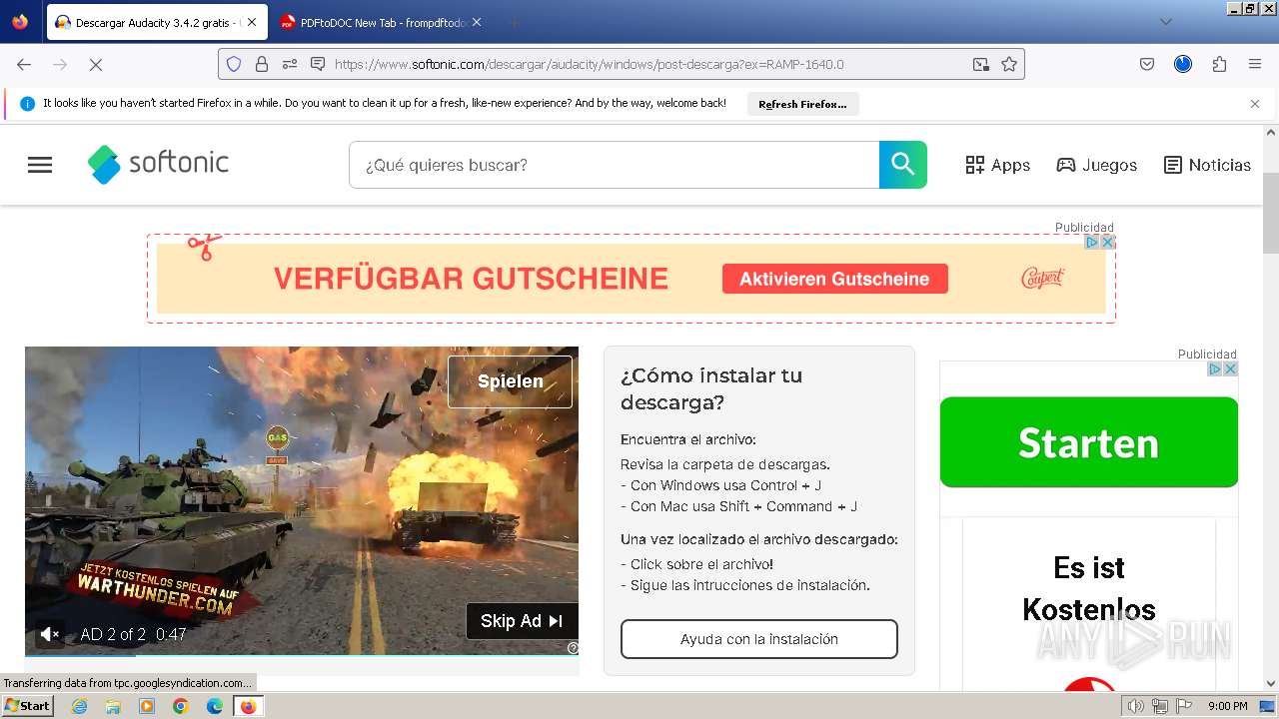Go back with the browser back arrow
Image resolution: width=1279 pixels, height=719 pixels.
(x=24, y=64)
